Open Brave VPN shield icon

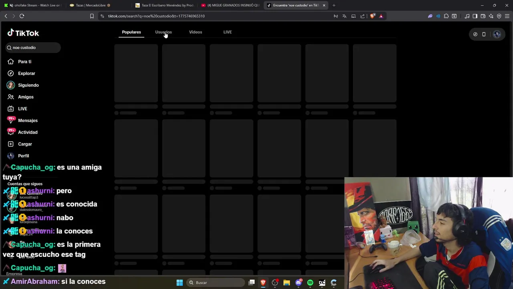[499, 16]
